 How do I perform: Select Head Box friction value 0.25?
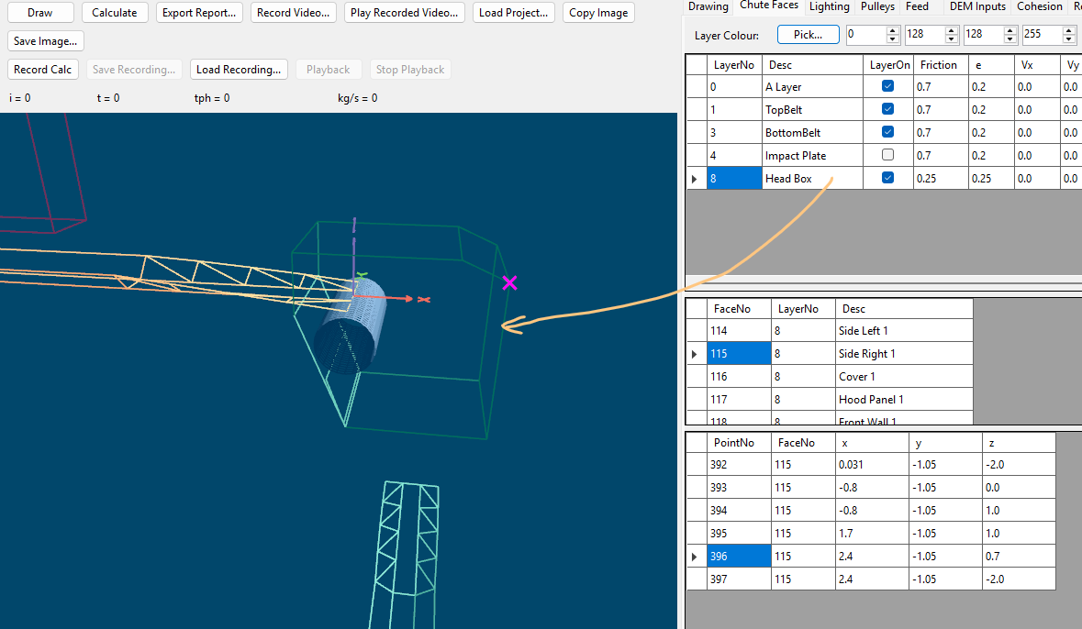[x=940, y=179]
